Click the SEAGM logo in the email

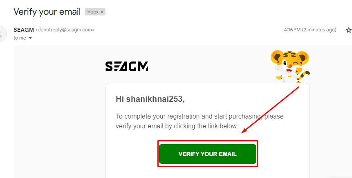coord(127,66)
